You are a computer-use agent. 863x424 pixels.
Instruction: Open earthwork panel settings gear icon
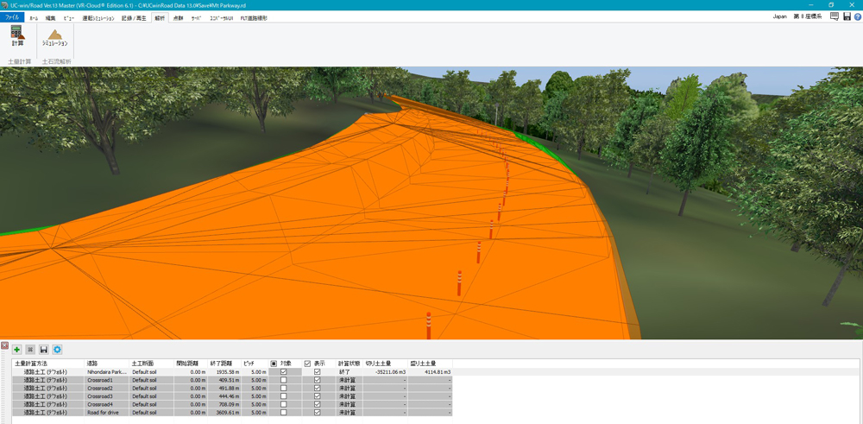[57, 350]
